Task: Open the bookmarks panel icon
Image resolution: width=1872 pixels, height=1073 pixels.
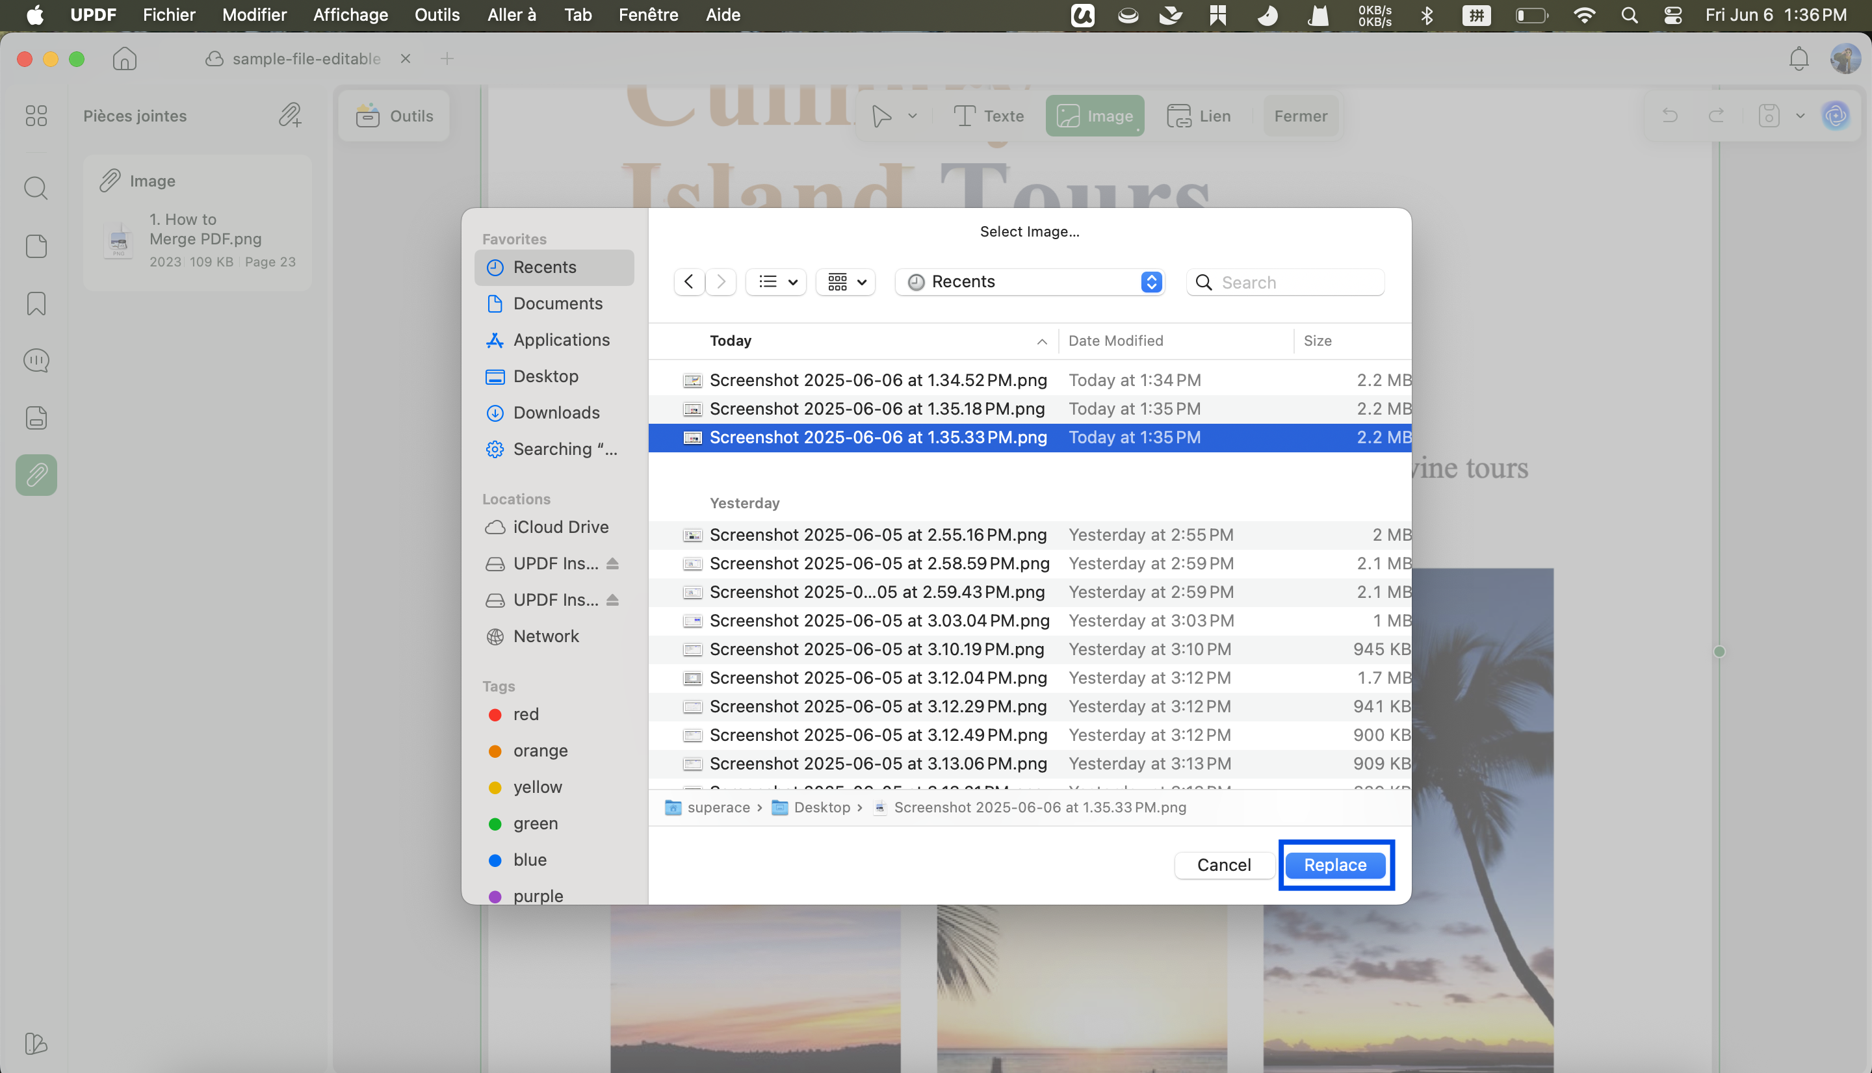Action: [36, 304]
